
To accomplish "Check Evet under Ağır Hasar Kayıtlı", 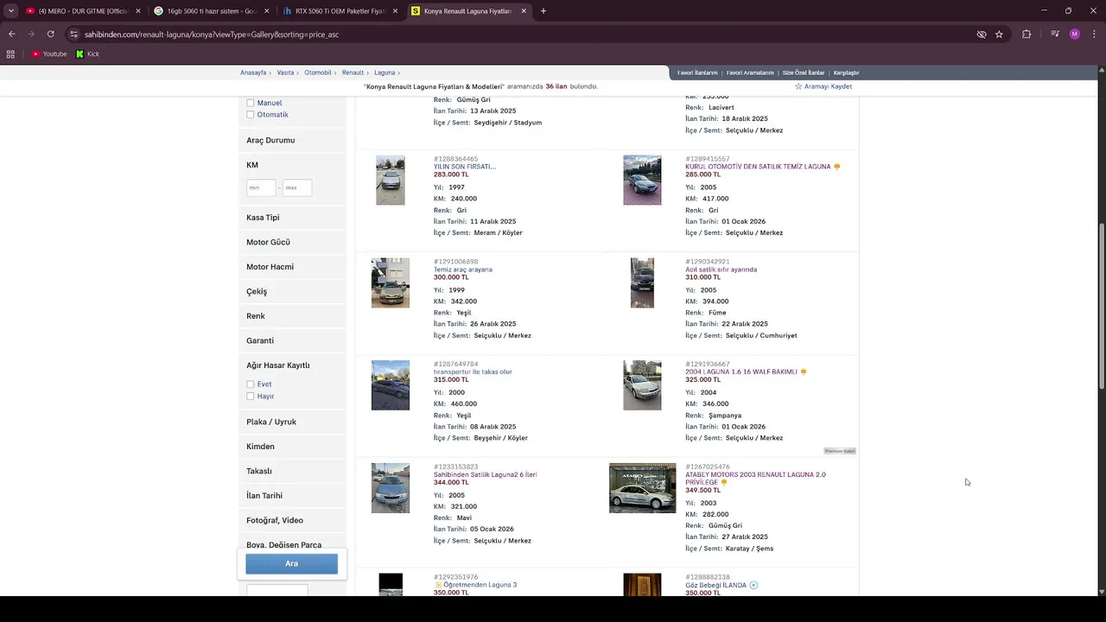I will tap(251, 384).
